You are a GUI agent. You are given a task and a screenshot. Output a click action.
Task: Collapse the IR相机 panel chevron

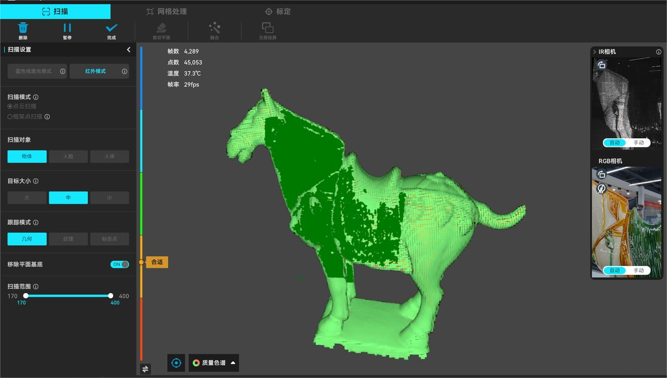pyautogui.click(x=595, y=52)
